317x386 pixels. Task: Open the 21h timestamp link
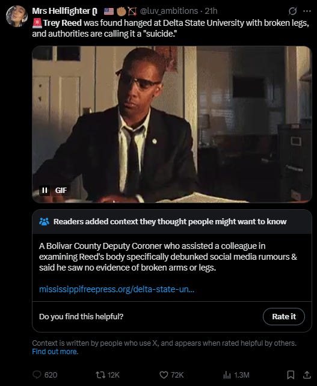pos(211,11)
